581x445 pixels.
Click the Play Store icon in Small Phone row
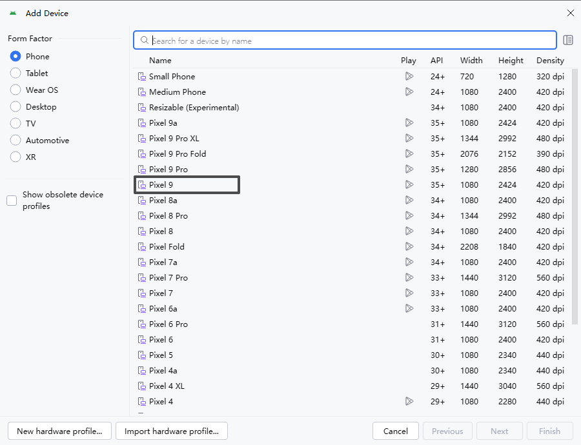click(409, 76)
